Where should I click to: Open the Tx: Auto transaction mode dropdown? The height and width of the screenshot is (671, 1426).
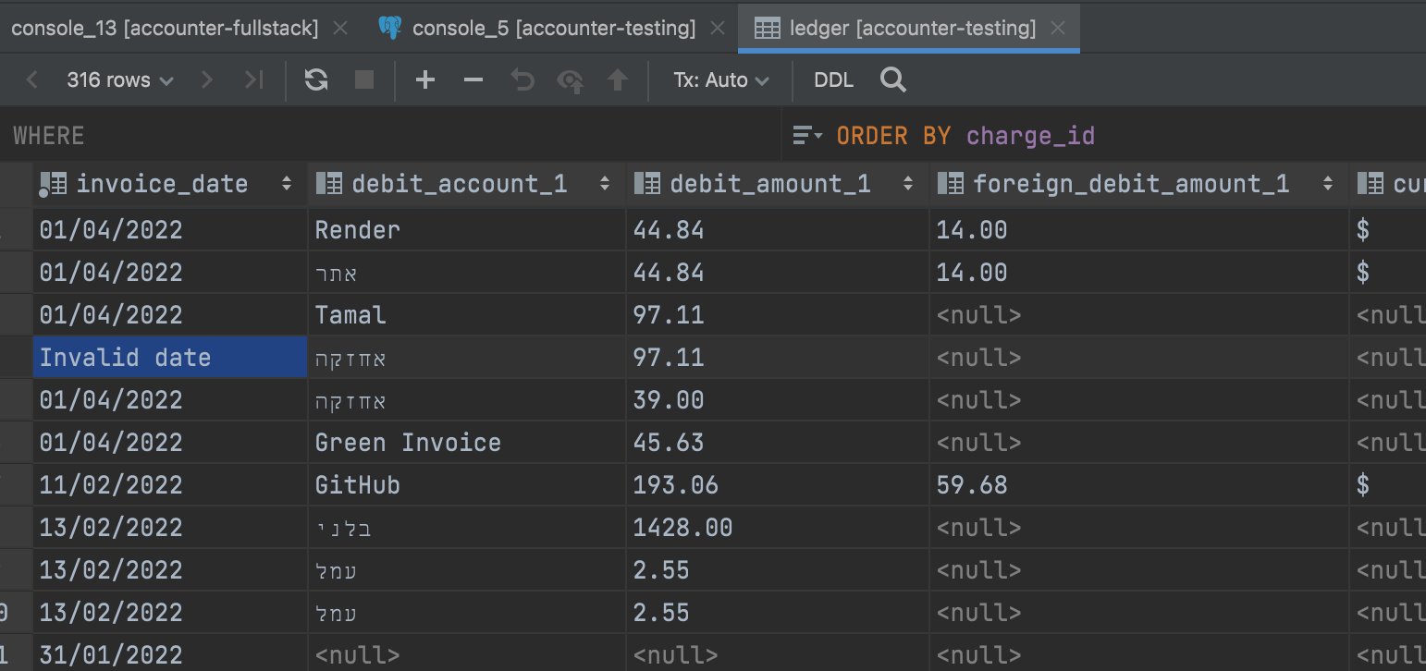[721, 80]
